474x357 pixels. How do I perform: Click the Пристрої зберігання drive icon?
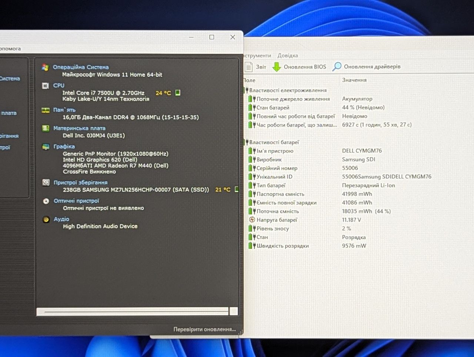click(x=46, y=182)
